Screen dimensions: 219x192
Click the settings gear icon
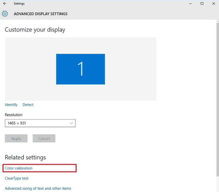pos(5,14)
